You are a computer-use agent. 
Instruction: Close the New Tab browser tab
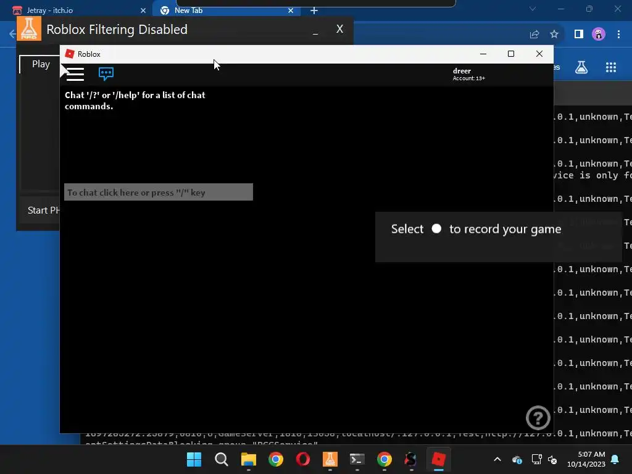[291, 11]
